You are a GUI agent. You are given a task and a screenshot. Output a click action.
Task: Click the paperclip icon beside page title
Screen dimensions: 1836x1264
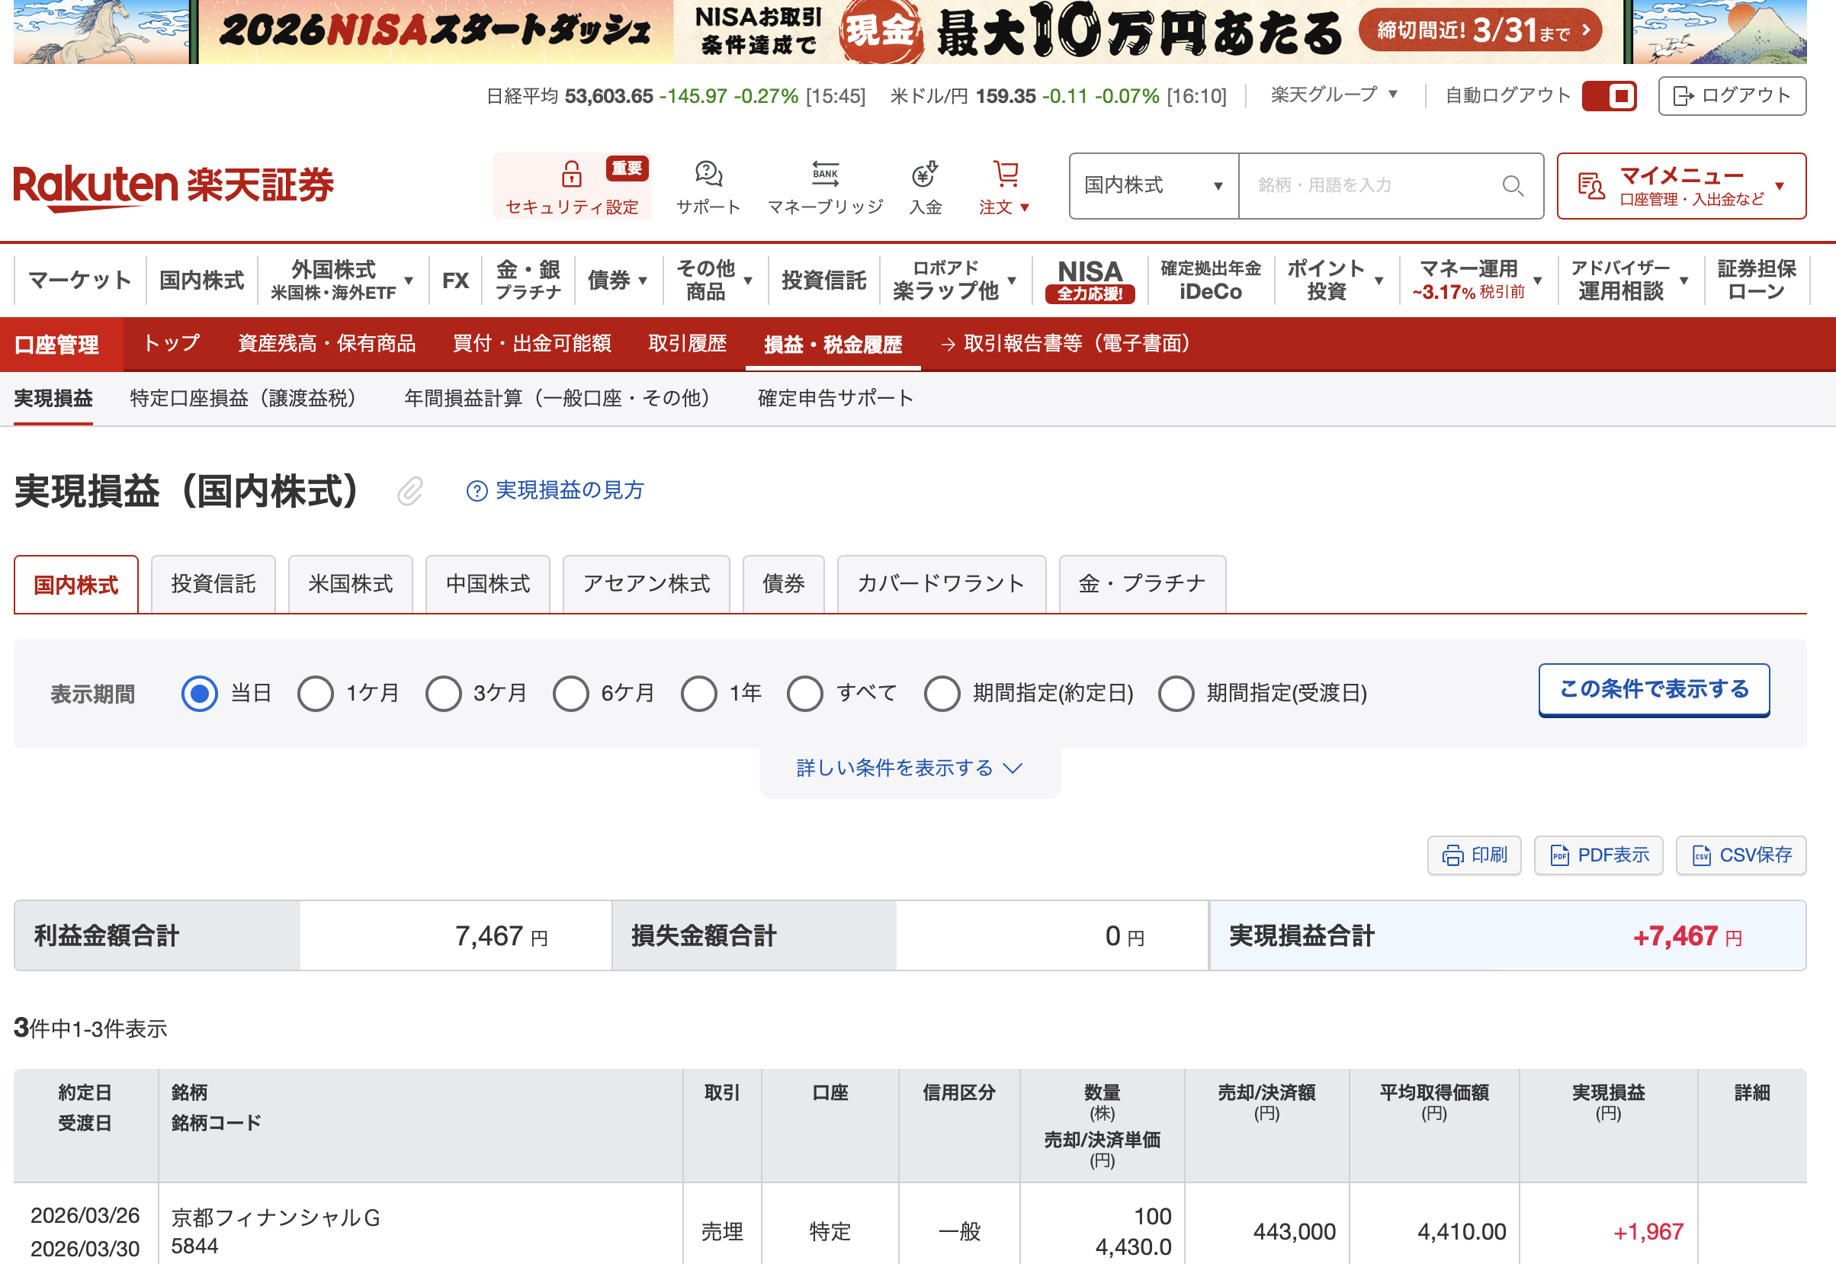click(x=410, y=491)
